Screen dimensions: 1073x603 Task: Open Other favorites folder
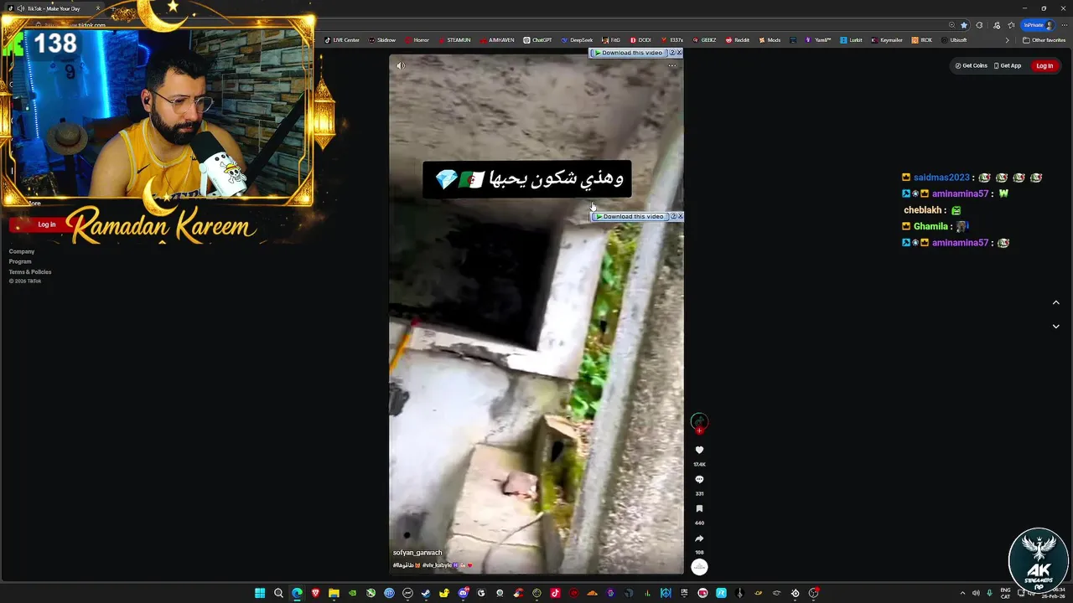[x=1044, y=40]
